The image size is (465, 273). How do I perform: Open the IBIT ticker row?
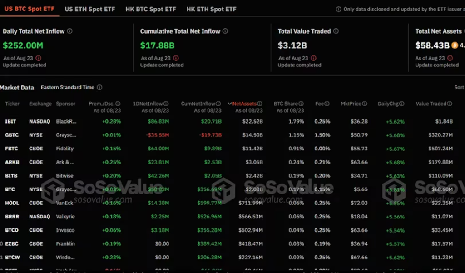(232, 121)
